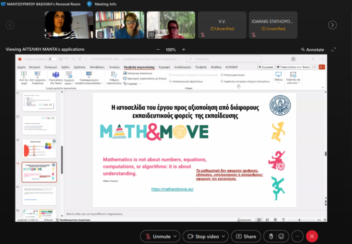
Task: Adjust the PowerPoint zoom slider
Action: point(300,220)
